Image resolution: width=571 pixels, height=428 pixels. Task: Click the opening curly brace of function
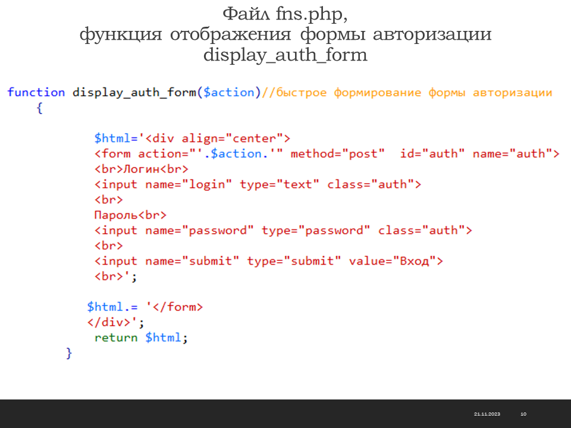(x=39, y=108)
